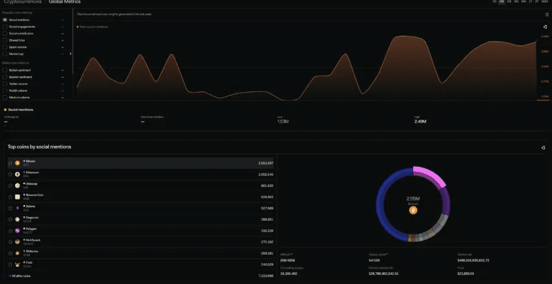This screenshot has height=284, width=552.
Task: Share the Top coins by social mentions panel
Action: tap(544, 148)
